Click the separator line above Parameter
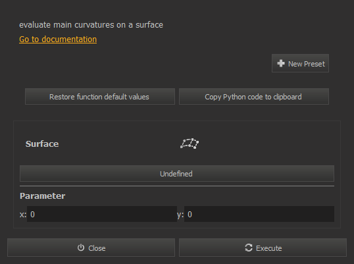This screenshot has height=264, width=354. pos(177,186)
